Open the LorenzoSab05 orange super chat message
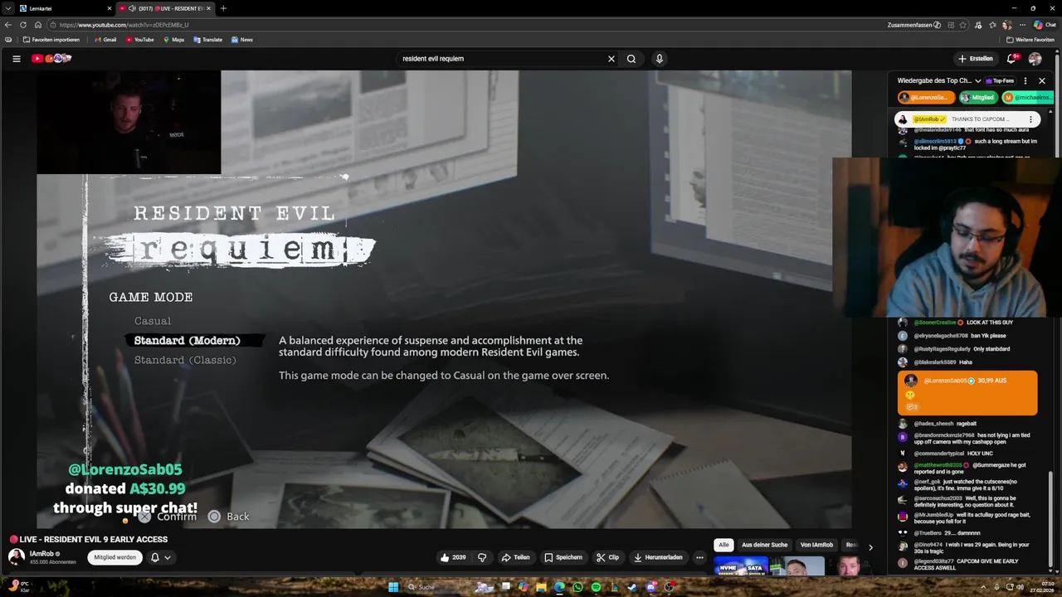The image size is (1062, 597). click(967, 393)
